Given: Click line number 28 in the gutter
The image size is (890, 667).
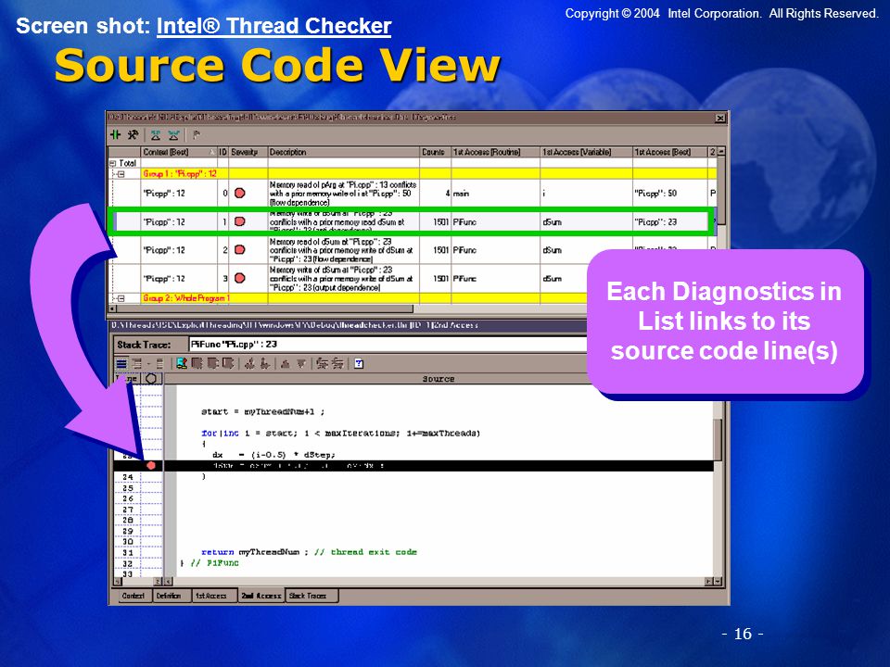Looking at the screenshot, I should [128, 520].
